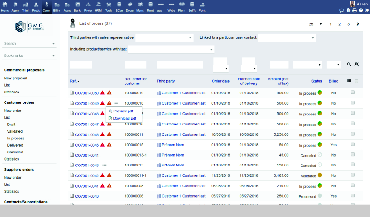Open the sales representative dropdown
Screen dimensions: 370x217
[x=164, y=38]
